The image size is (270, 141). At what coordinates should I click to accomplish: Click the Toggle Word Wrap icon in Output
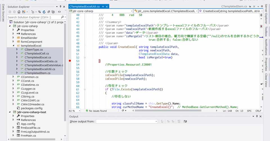point(185,121)
